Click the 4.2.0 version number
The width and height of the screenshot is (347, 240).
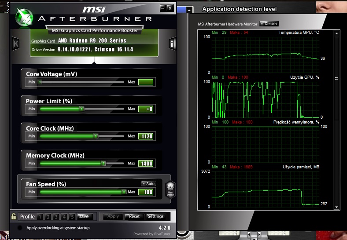pyautogui.click(x=165, y=228)
